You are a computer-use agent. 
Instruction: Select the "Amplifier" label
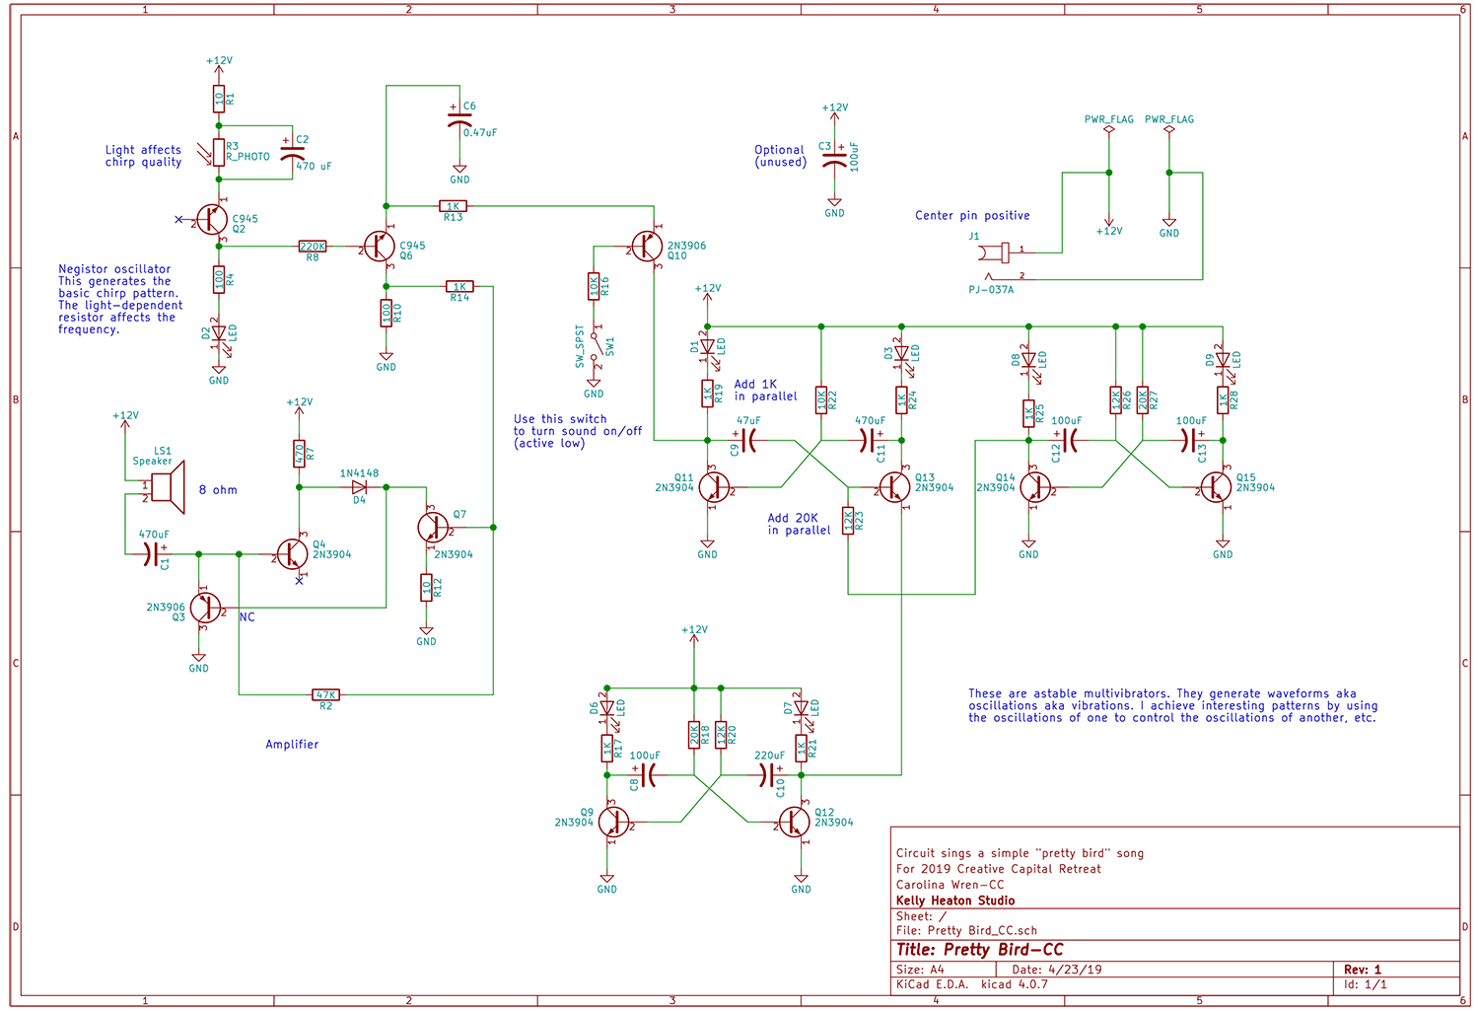(x=292, y=745)
